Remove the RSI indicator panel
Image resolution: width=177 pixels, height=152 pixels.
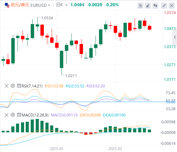pos(7,86)
